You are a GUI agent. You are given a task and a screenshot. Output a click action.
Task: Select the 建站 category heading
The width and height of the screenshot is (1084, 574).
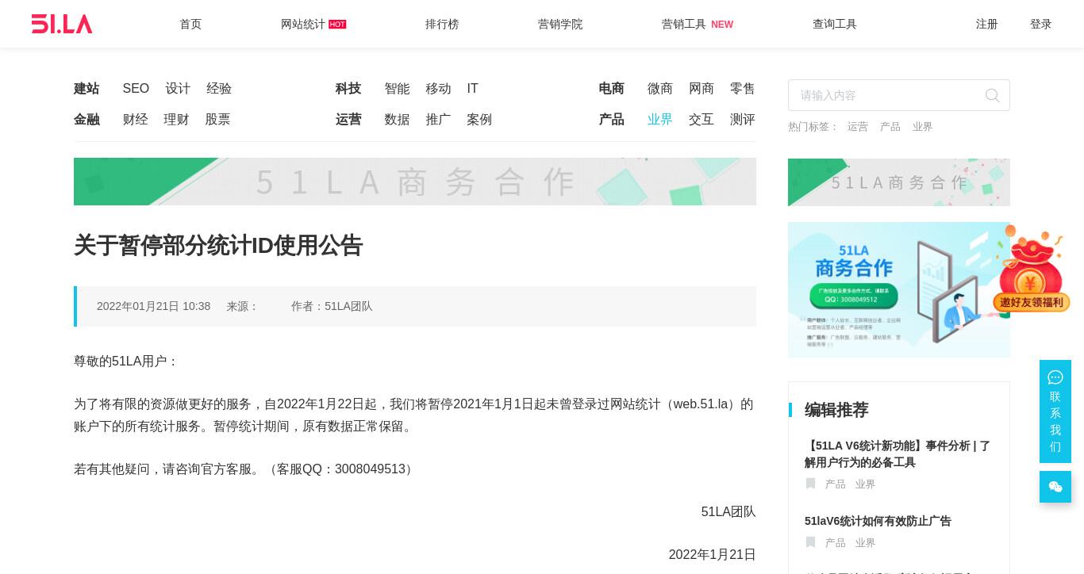[x=86, y=89]
